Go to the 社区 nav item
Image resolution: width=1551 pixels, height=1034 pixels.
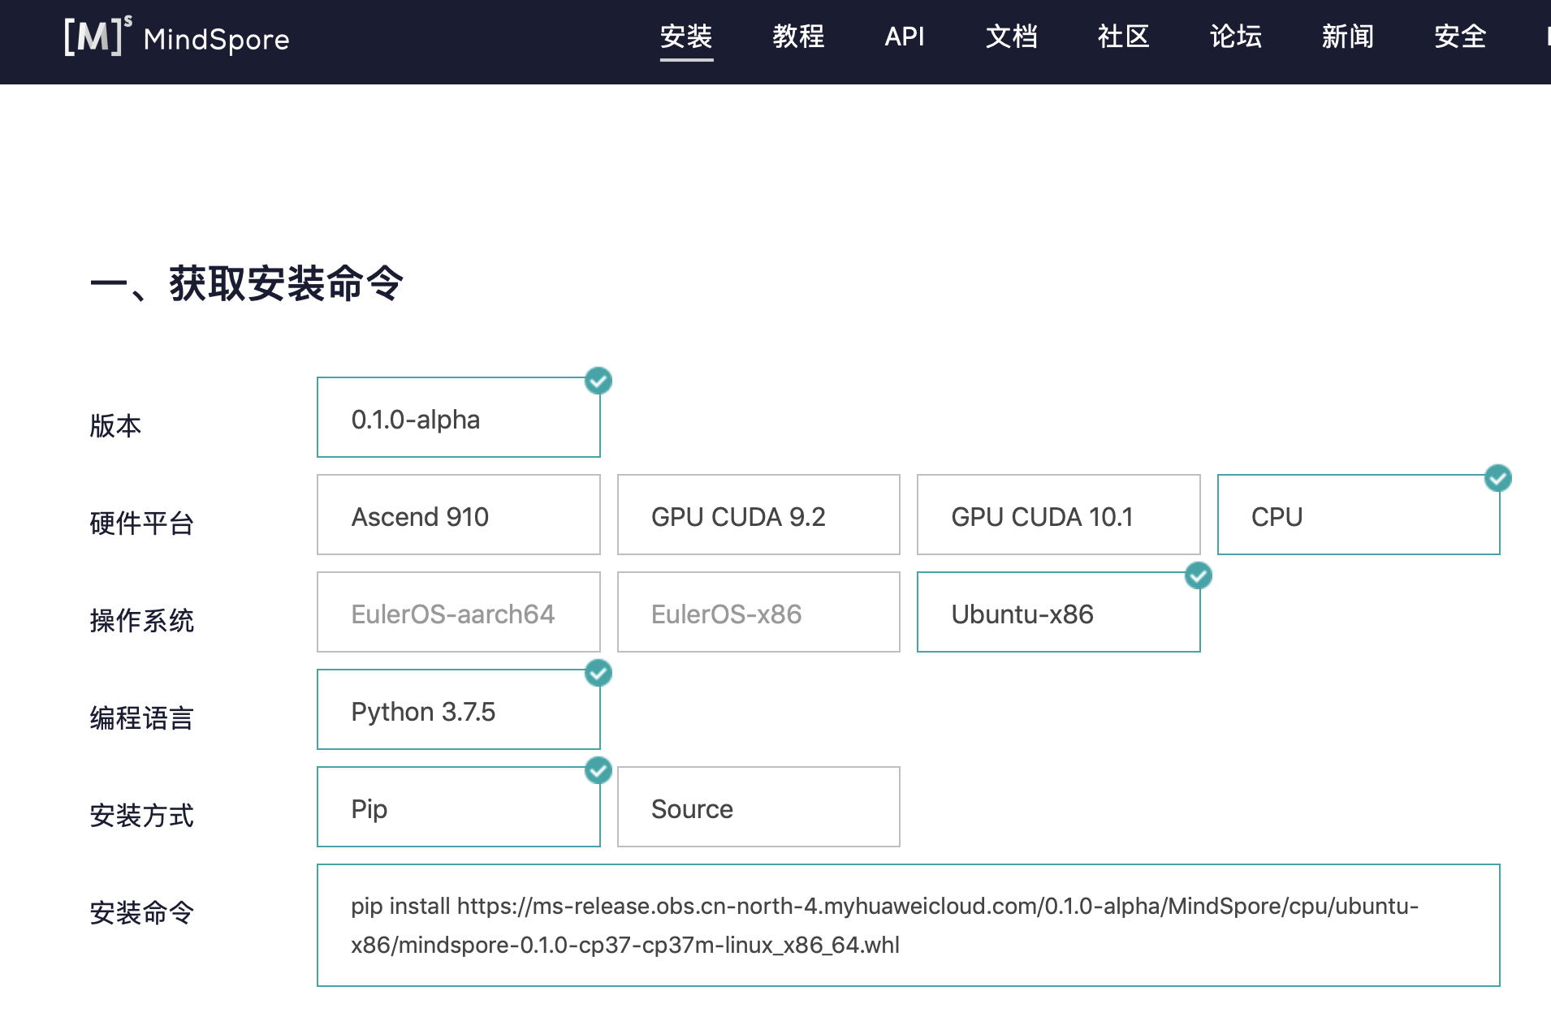(1124, 37)
